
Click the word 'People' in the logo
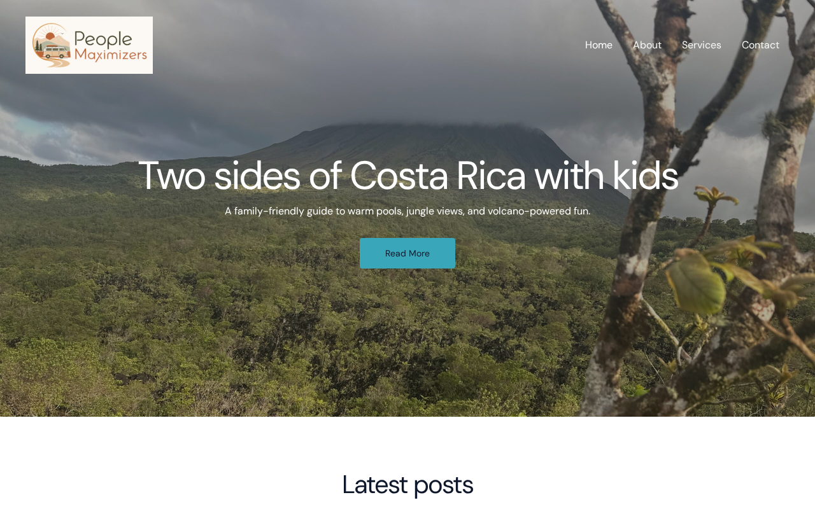point(103,38)
